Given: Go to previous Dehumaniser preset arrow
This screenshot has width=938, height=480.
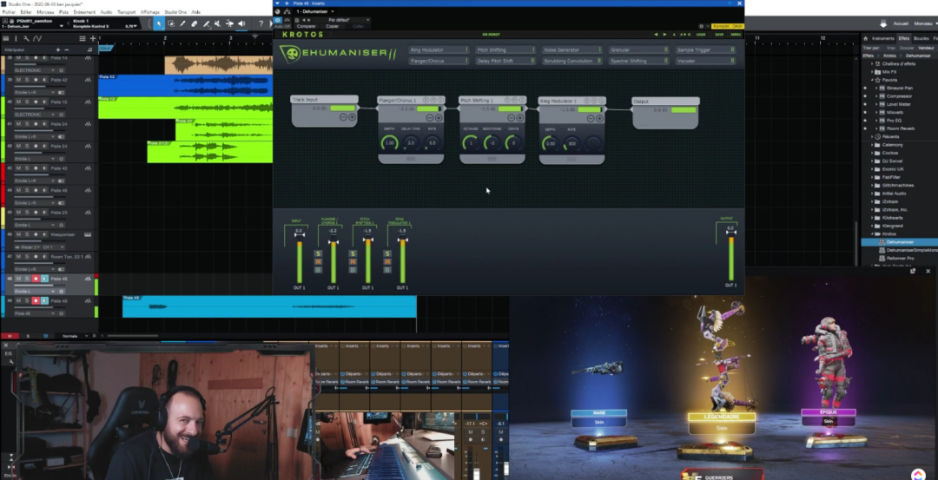Looking at the screenshot, I should point(656,34).
